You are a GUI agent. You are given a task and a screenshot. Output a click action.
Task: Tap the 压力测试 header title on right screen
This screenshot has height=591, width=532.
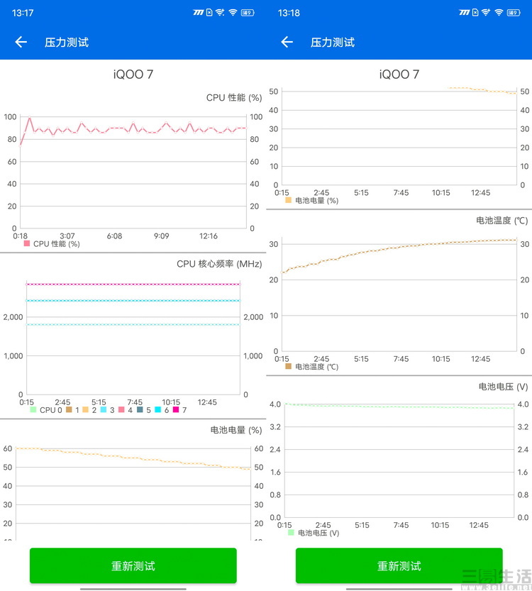tap(333, 43)
